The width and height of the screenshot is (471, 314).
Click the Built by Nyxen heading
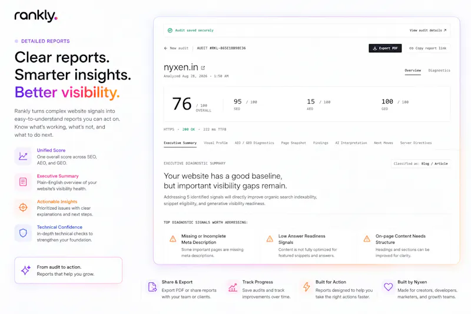pyautogui.click(x=412, y=282)
